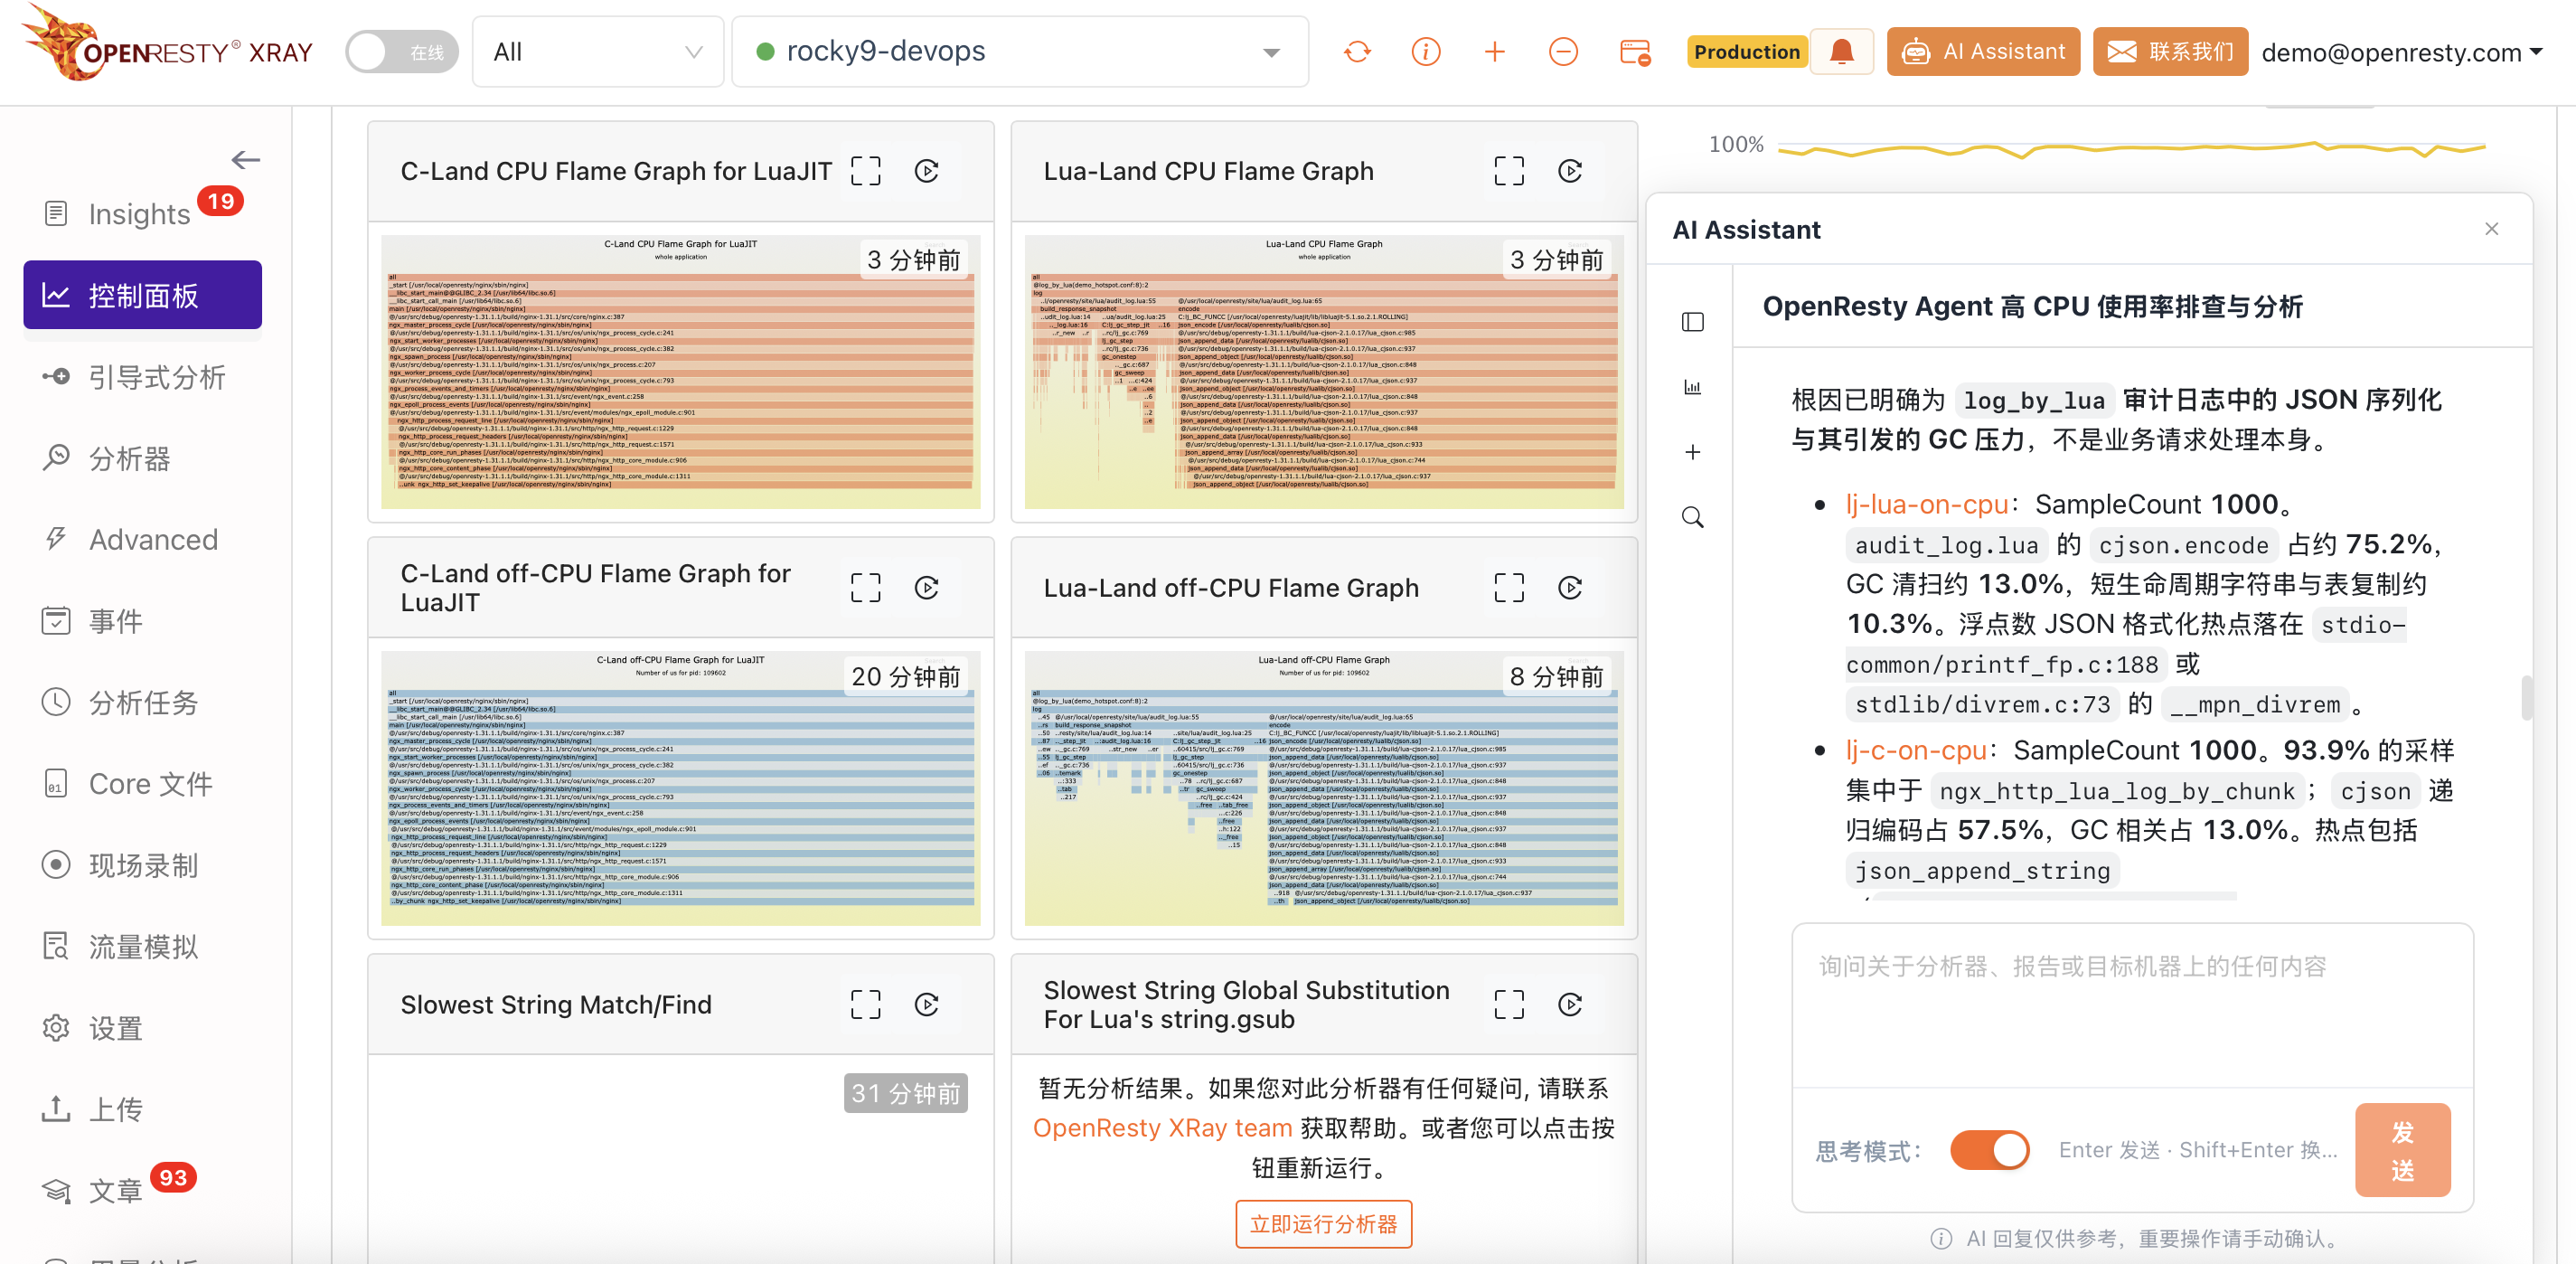Screen dimensions: 2576x1264
Task: Focus the AI Assistant question input field
Action: tap(2132, 1005)
